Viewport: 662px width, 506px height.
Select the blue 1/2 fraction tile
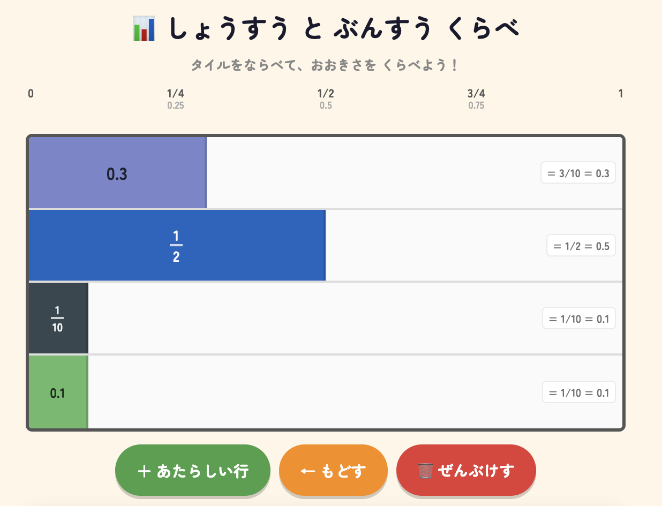tap(177, 246)
